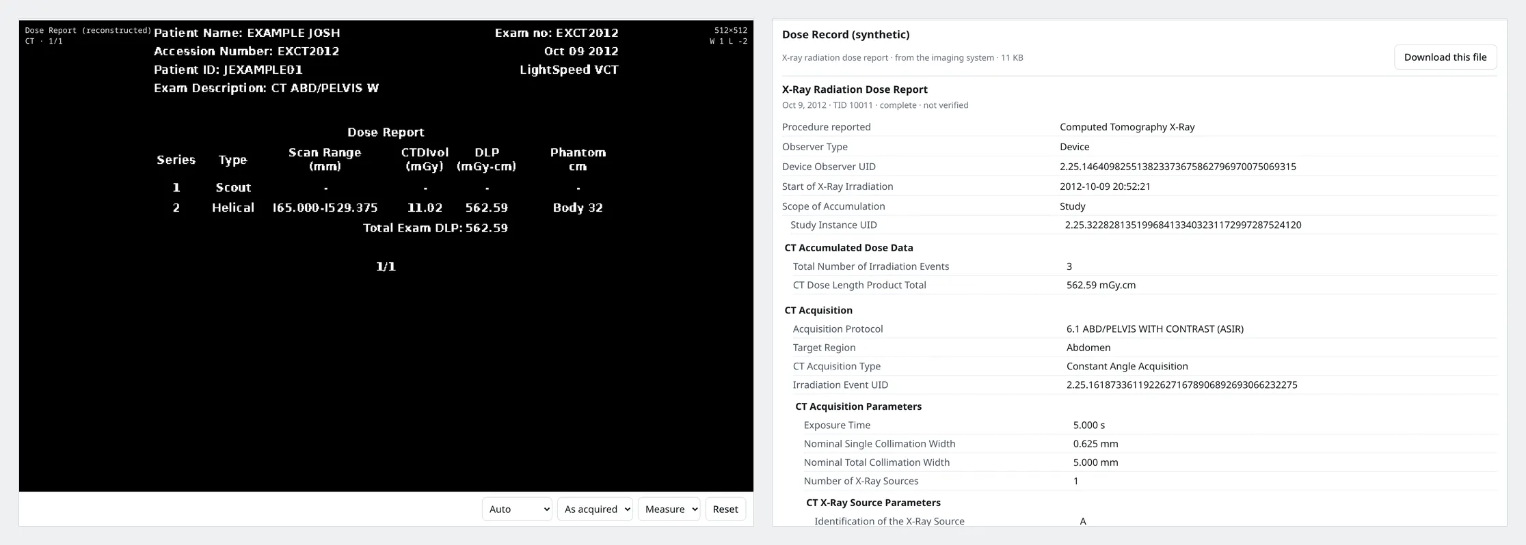
Task: Click the Abdomen target region value
Action: pos(1088,348)
